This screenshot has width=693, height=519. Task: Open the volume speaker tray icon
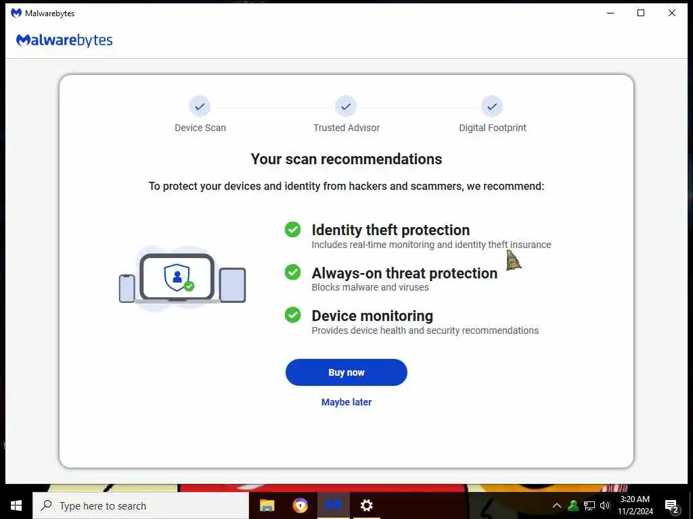click(605, 505)
